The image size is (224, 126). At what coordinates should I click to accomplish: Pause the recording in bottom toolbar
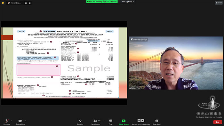click(x=139, y=121)
